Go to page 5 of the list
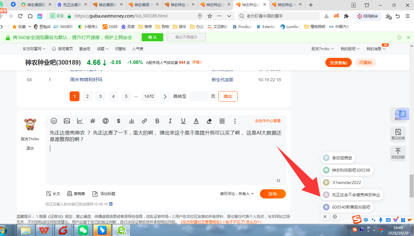This screenshot has width=414, height=236. pyautogui.click(x=126, y=96)
